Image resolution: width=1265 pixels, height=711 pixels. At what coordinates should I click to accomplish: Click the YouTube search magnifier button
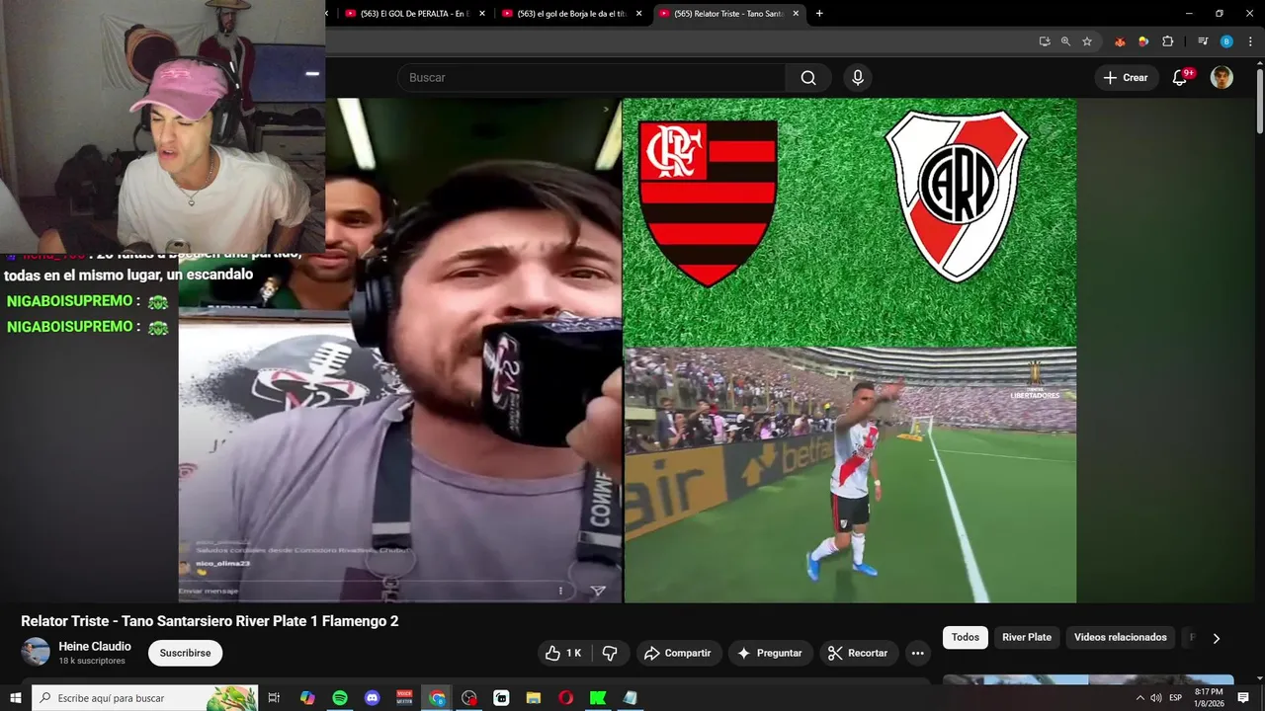[x=808, y=78]
